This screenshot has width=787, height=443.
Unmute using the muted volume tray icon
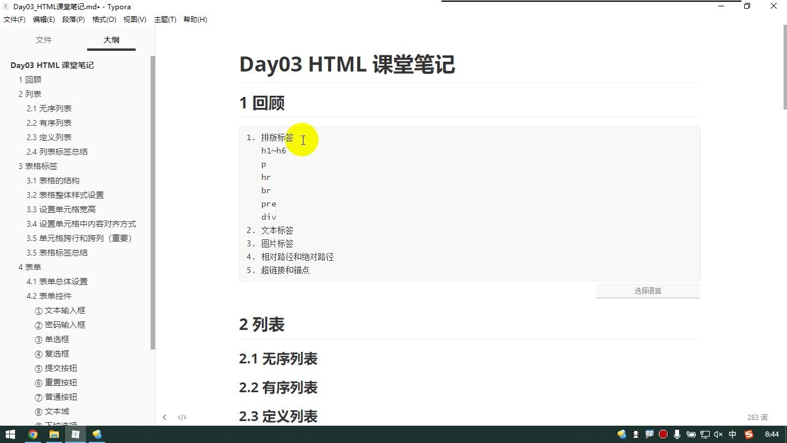719,434
